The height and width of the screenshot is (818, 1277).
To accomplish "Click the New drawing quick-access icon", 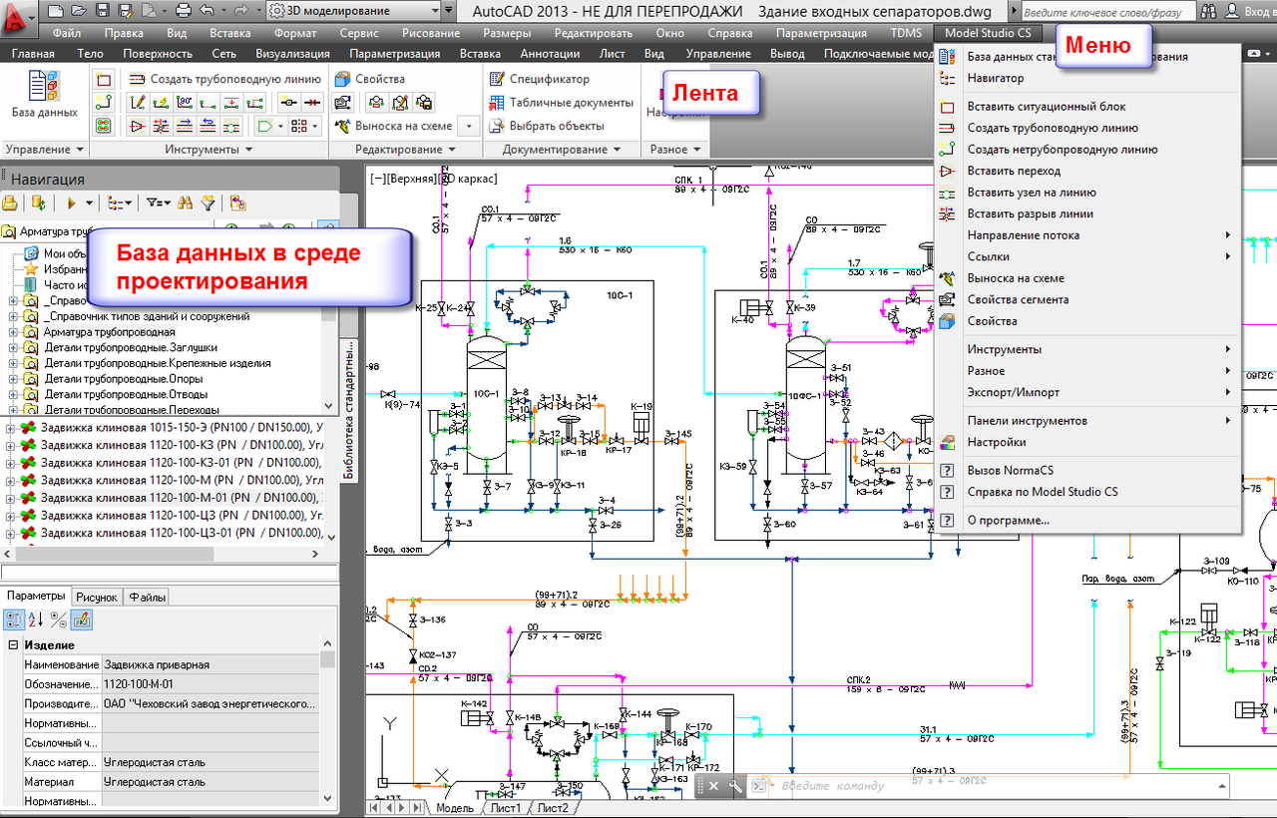I will pos(55,11).
